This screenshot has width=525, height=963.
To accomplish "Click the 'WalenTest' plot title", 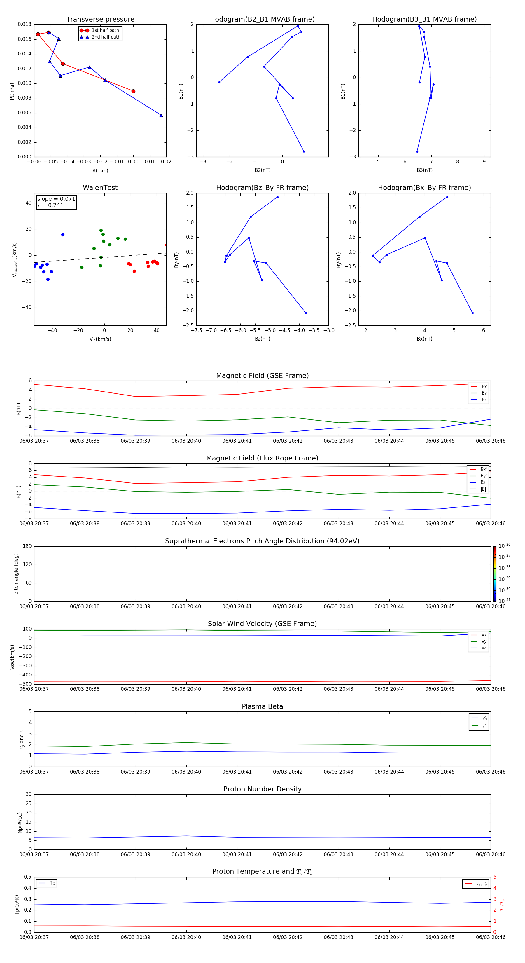I will [x=100, y=188].
